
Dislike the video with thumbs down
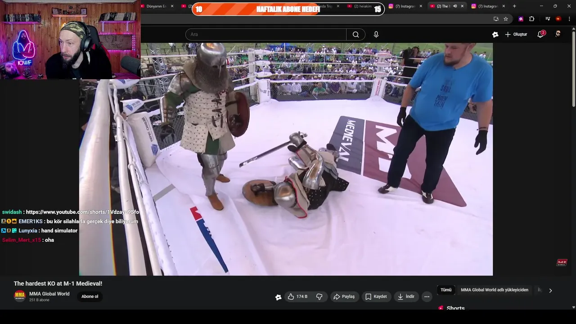coord(319,297)
